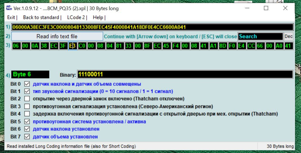Select byte cell with value CC
Image resolution: width=301 pixels, height=153 pixels.
point(251,46)
